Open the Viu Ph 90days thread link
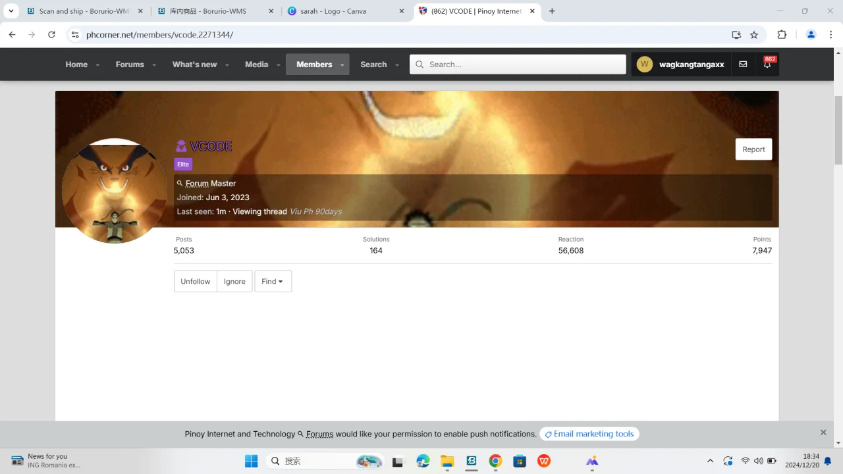 (x=316, y=211)
